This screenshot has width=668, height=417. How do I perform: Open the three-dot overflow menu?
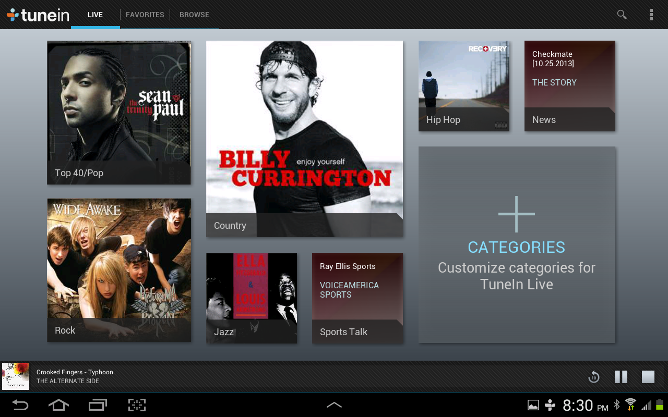pos(651,15)
